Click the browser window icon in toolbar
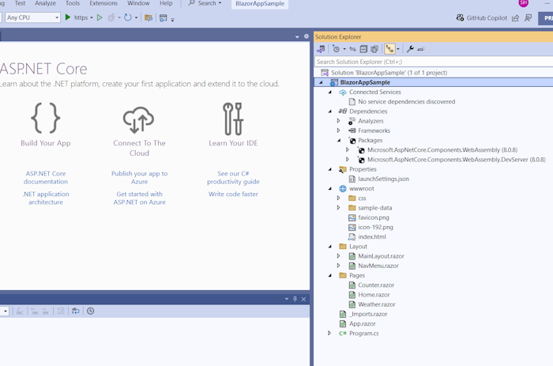This screenshot has width=553, height=366. 163,17
